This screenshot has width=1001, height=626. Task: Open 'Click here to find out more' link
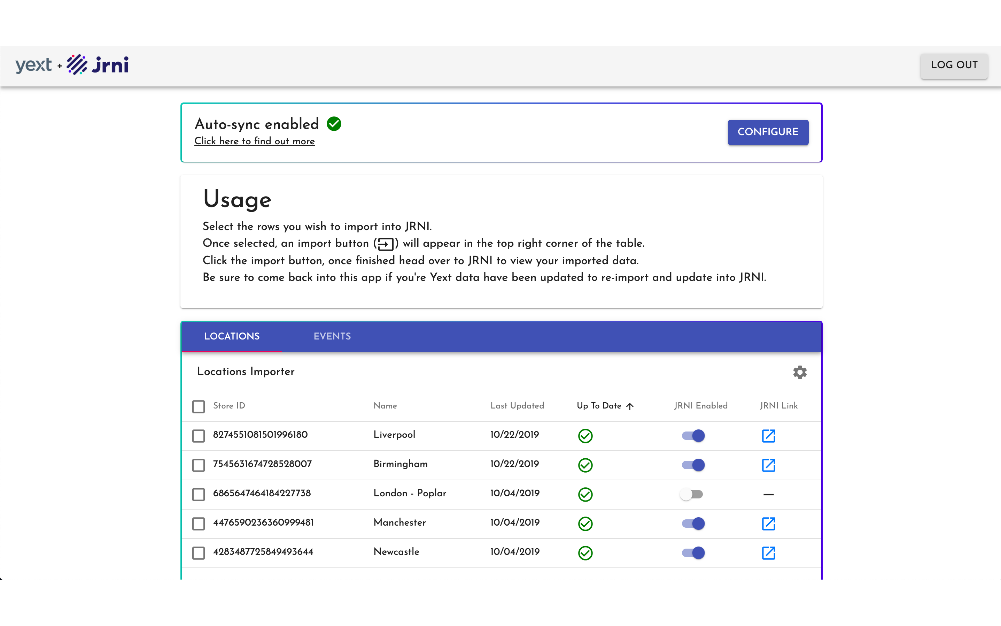click(x=254, y=141)
